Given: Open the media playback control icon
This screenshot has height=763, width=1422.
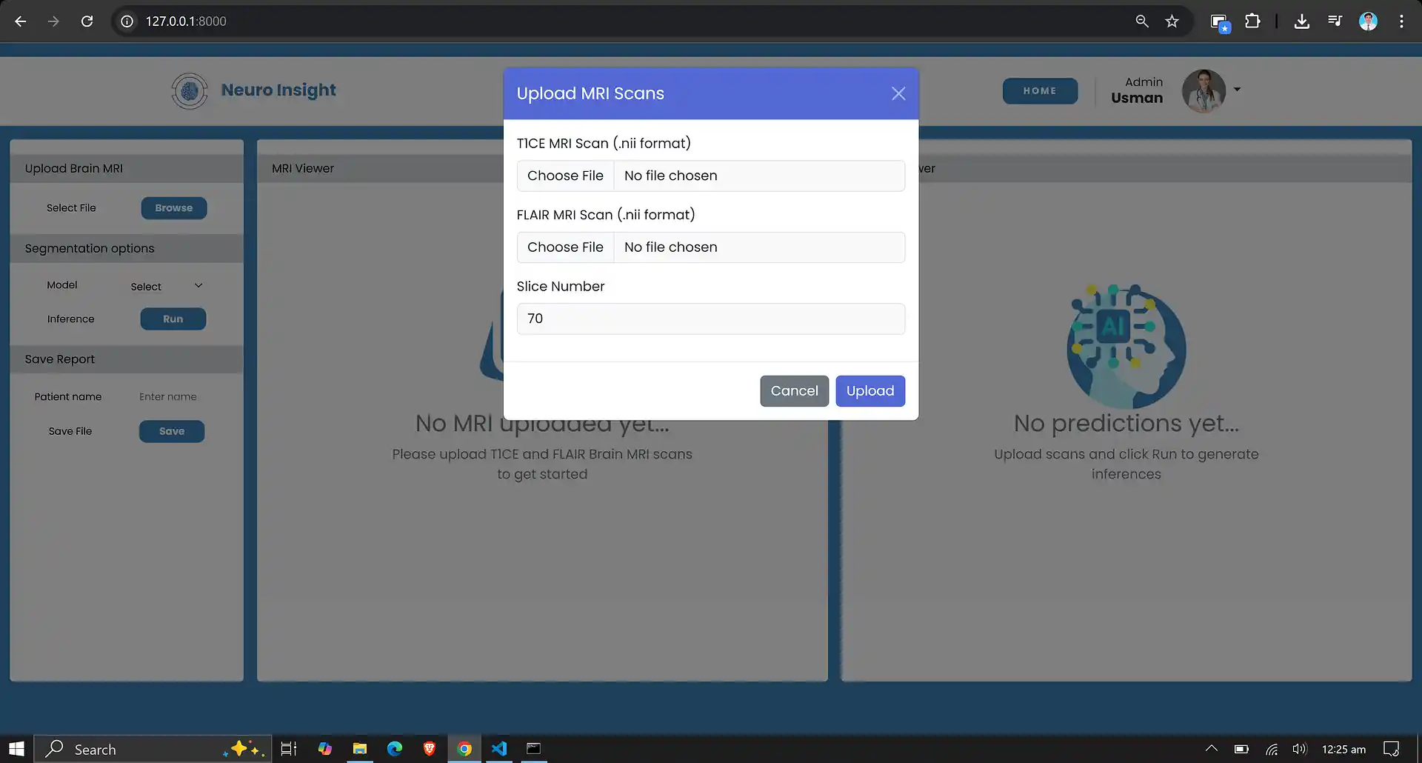Looking at the screenshot, I should [x=1335, y=21].
